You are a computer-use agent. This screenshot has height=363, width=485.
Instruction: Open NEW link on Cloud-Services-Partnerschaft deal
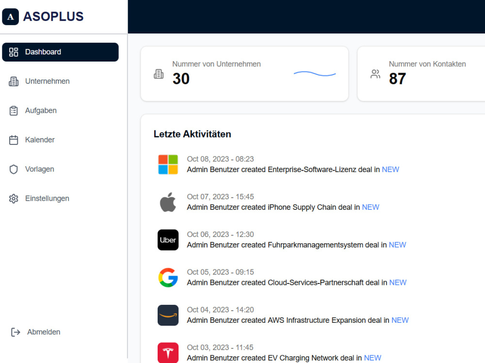pos(398,283)
